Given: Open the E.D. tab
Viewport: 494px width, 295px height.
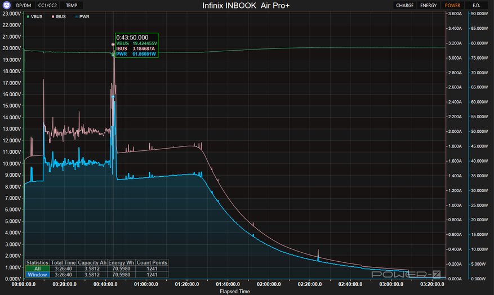Looking at the screenshot, I should pos(477,6).
